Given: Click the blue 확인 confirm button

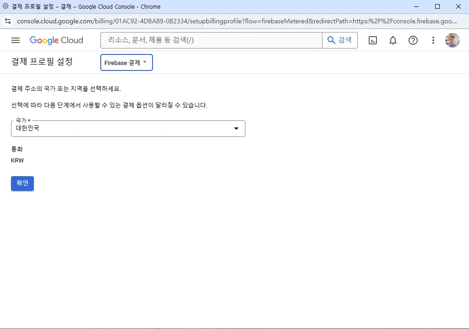Looking at the screenshot, I should pos(22,183).
